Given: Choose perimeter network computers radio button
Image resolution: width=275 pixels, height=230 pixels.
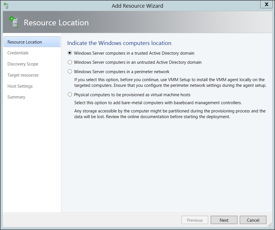Looking at the screenshot, I should (x=70, y=71).
